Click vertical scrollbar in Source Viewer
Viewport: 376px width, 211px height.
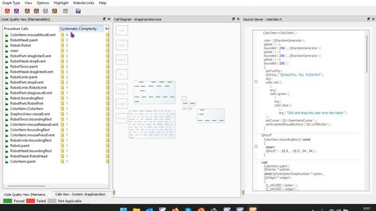click(367, 54)
